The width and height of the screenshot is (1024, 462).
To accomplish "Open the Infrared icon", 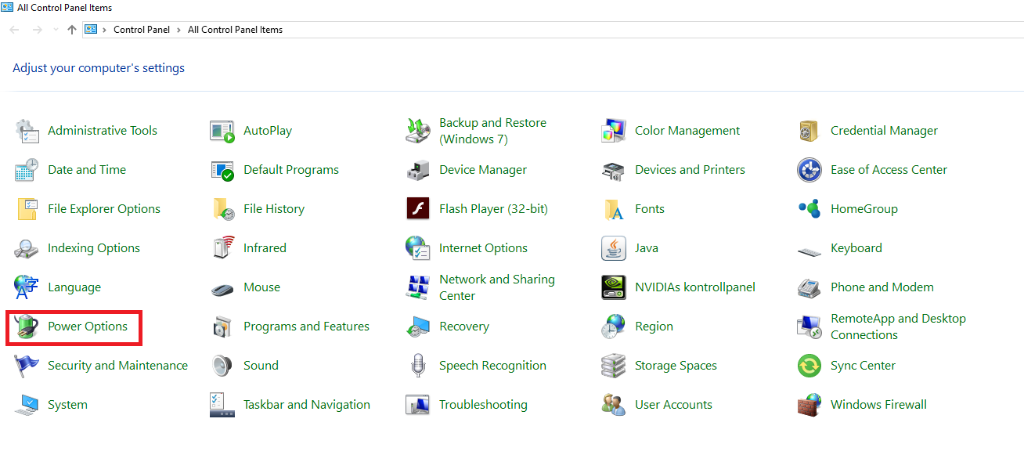I will [222, 248].
